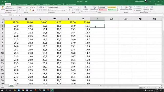The width and height of the screenshot is (164, 92).
Task: Click the red font color A button
Action: (x=33, y=10)
